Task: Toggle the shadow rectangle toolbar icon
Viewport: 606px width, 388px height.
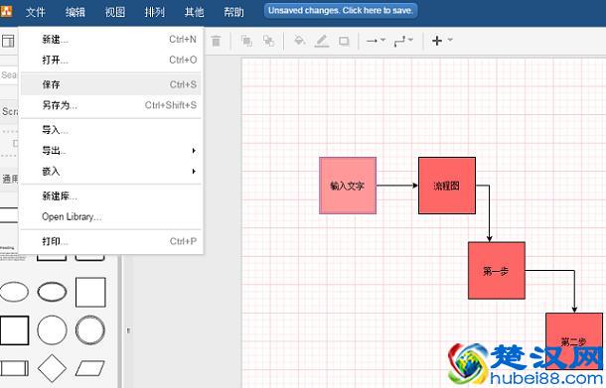Action: click(x=344, y=41)
